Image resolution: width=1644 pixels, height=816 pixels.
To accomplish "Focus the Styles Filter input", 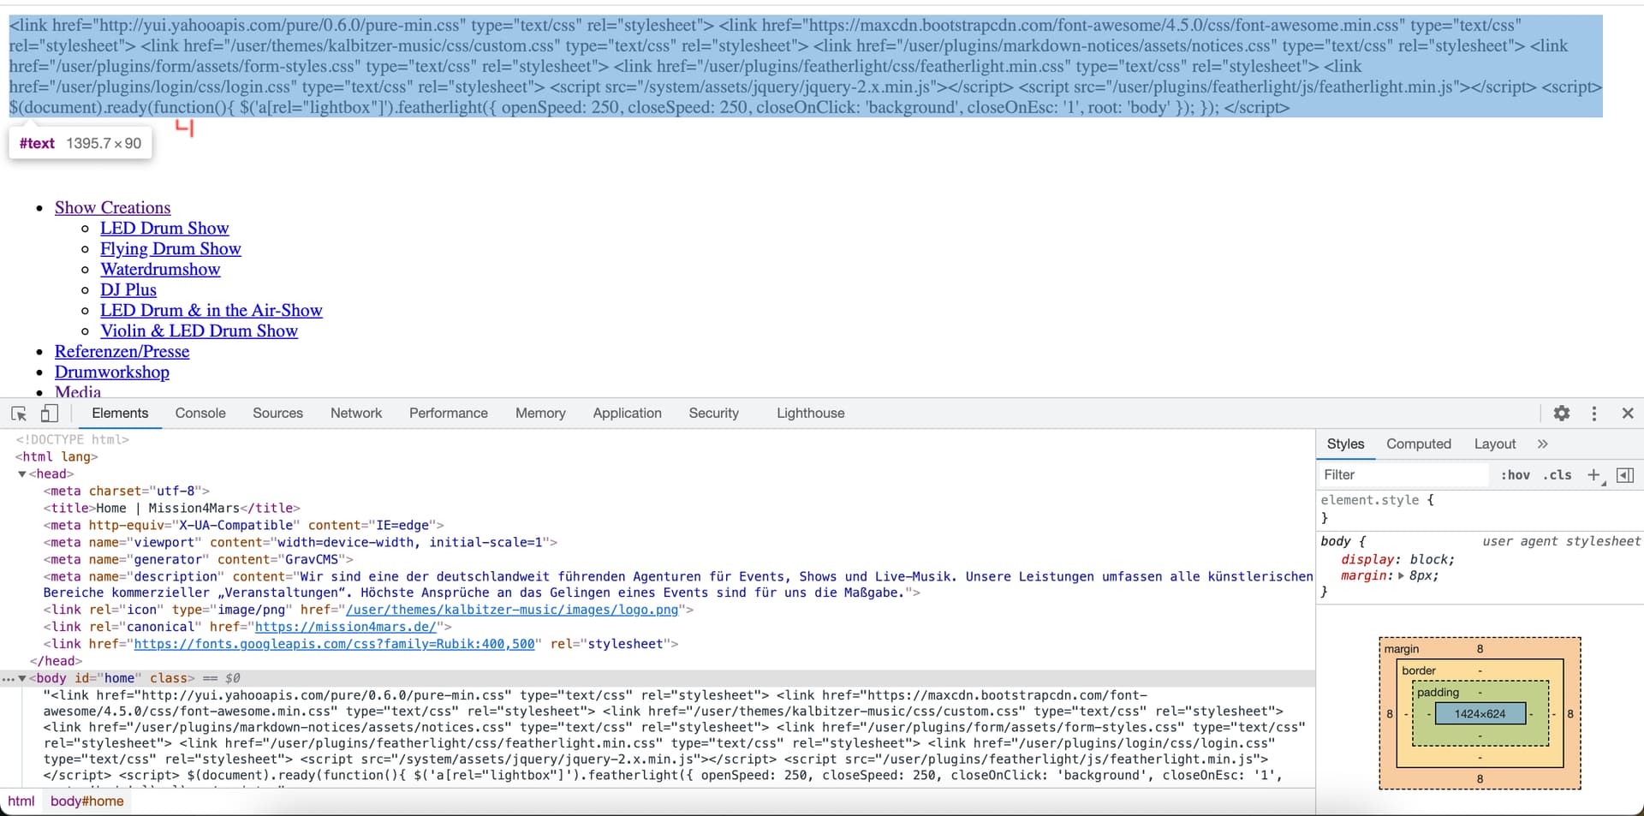I will [1404, 475].
